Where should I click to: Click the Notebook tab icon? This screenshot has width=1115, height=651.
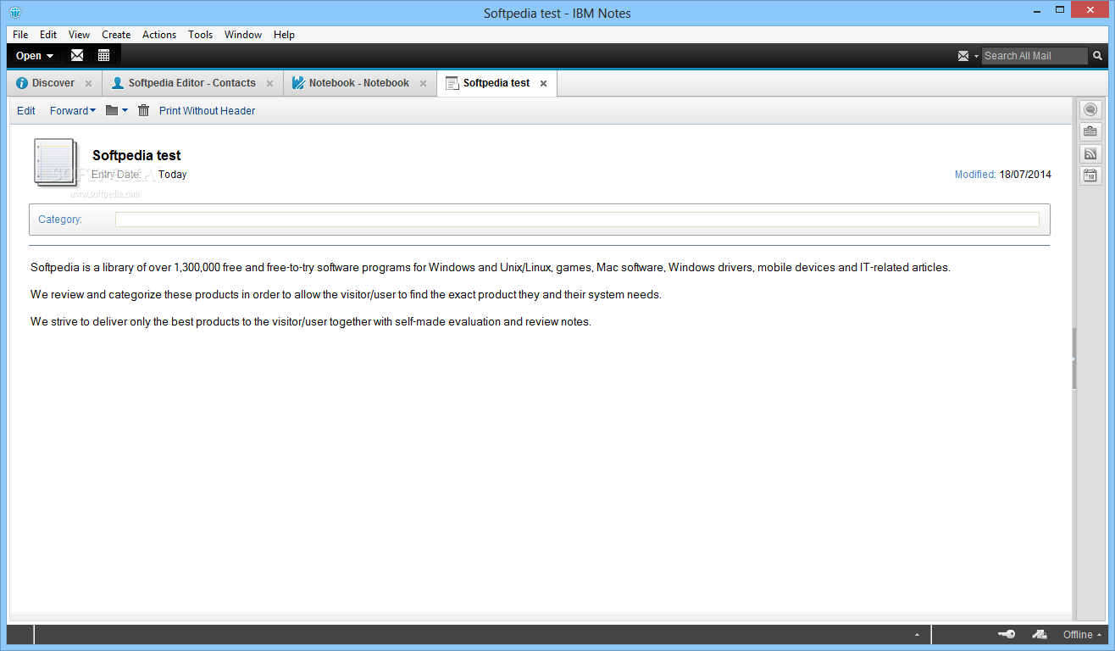[298, 83]
